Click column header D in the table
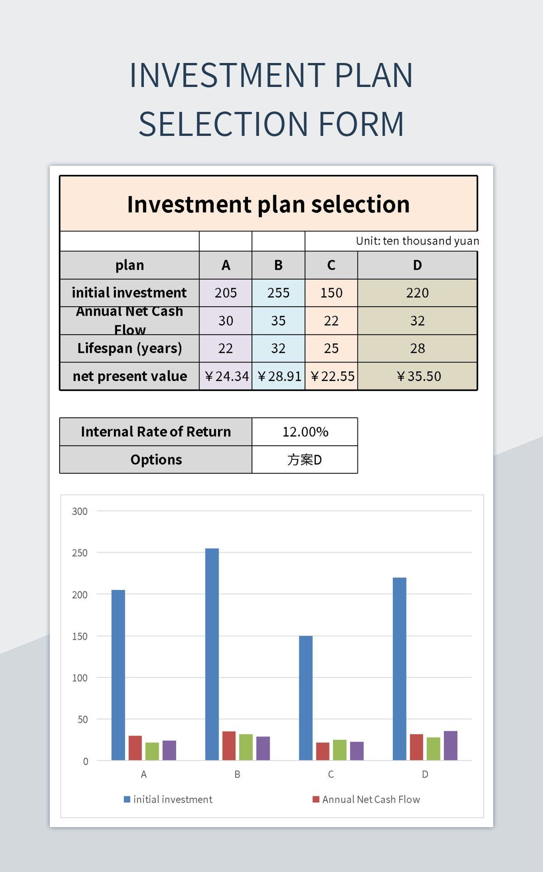This screenshot has width=543, height=872. [x=418, y=265]
